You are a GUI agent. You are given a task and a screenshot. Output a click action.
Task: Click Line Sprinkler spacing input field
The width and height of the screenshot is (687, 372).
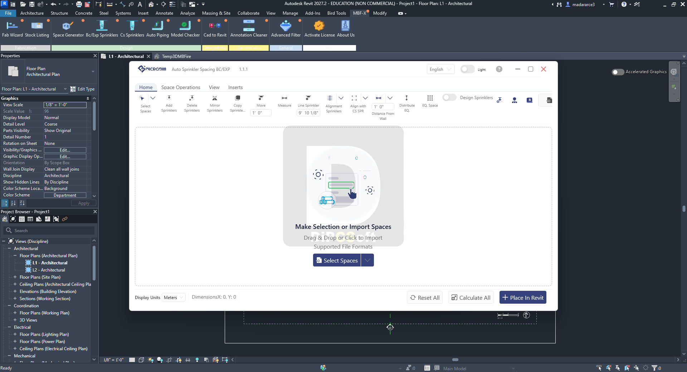[308, 113]
